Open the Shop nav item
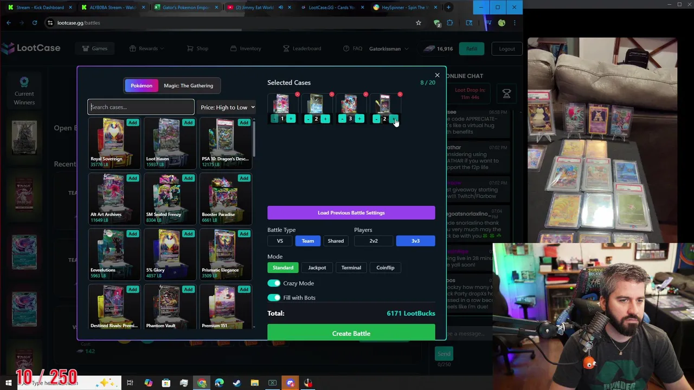Screen dimensions: 694x390 click(x=197, y=49)
